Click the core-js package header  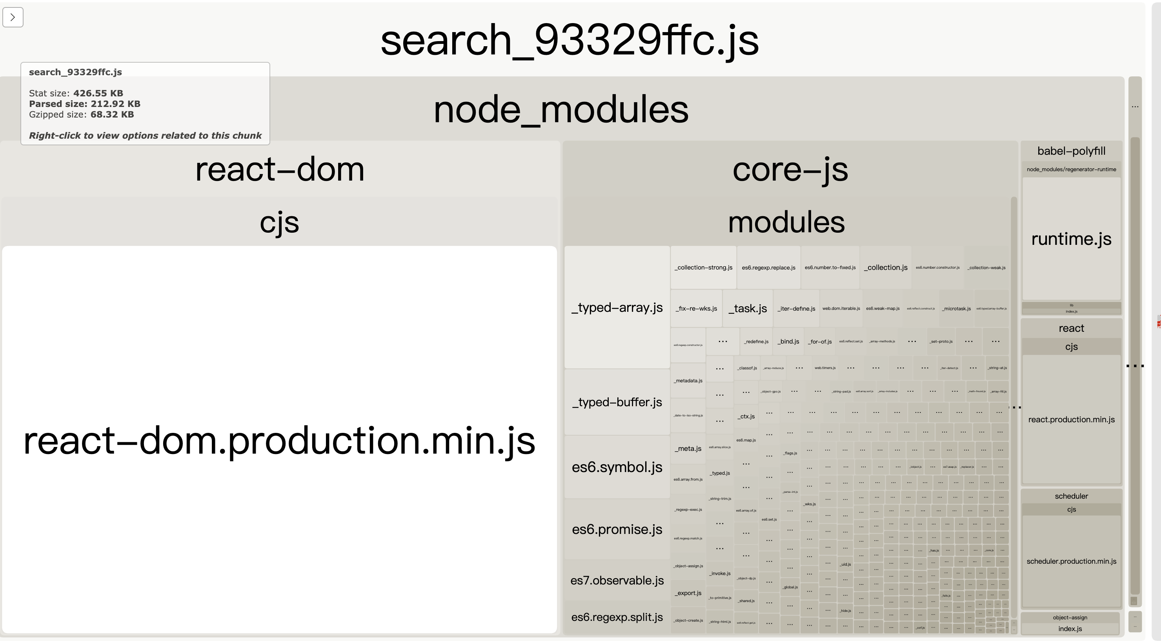(x=790, y=169)
